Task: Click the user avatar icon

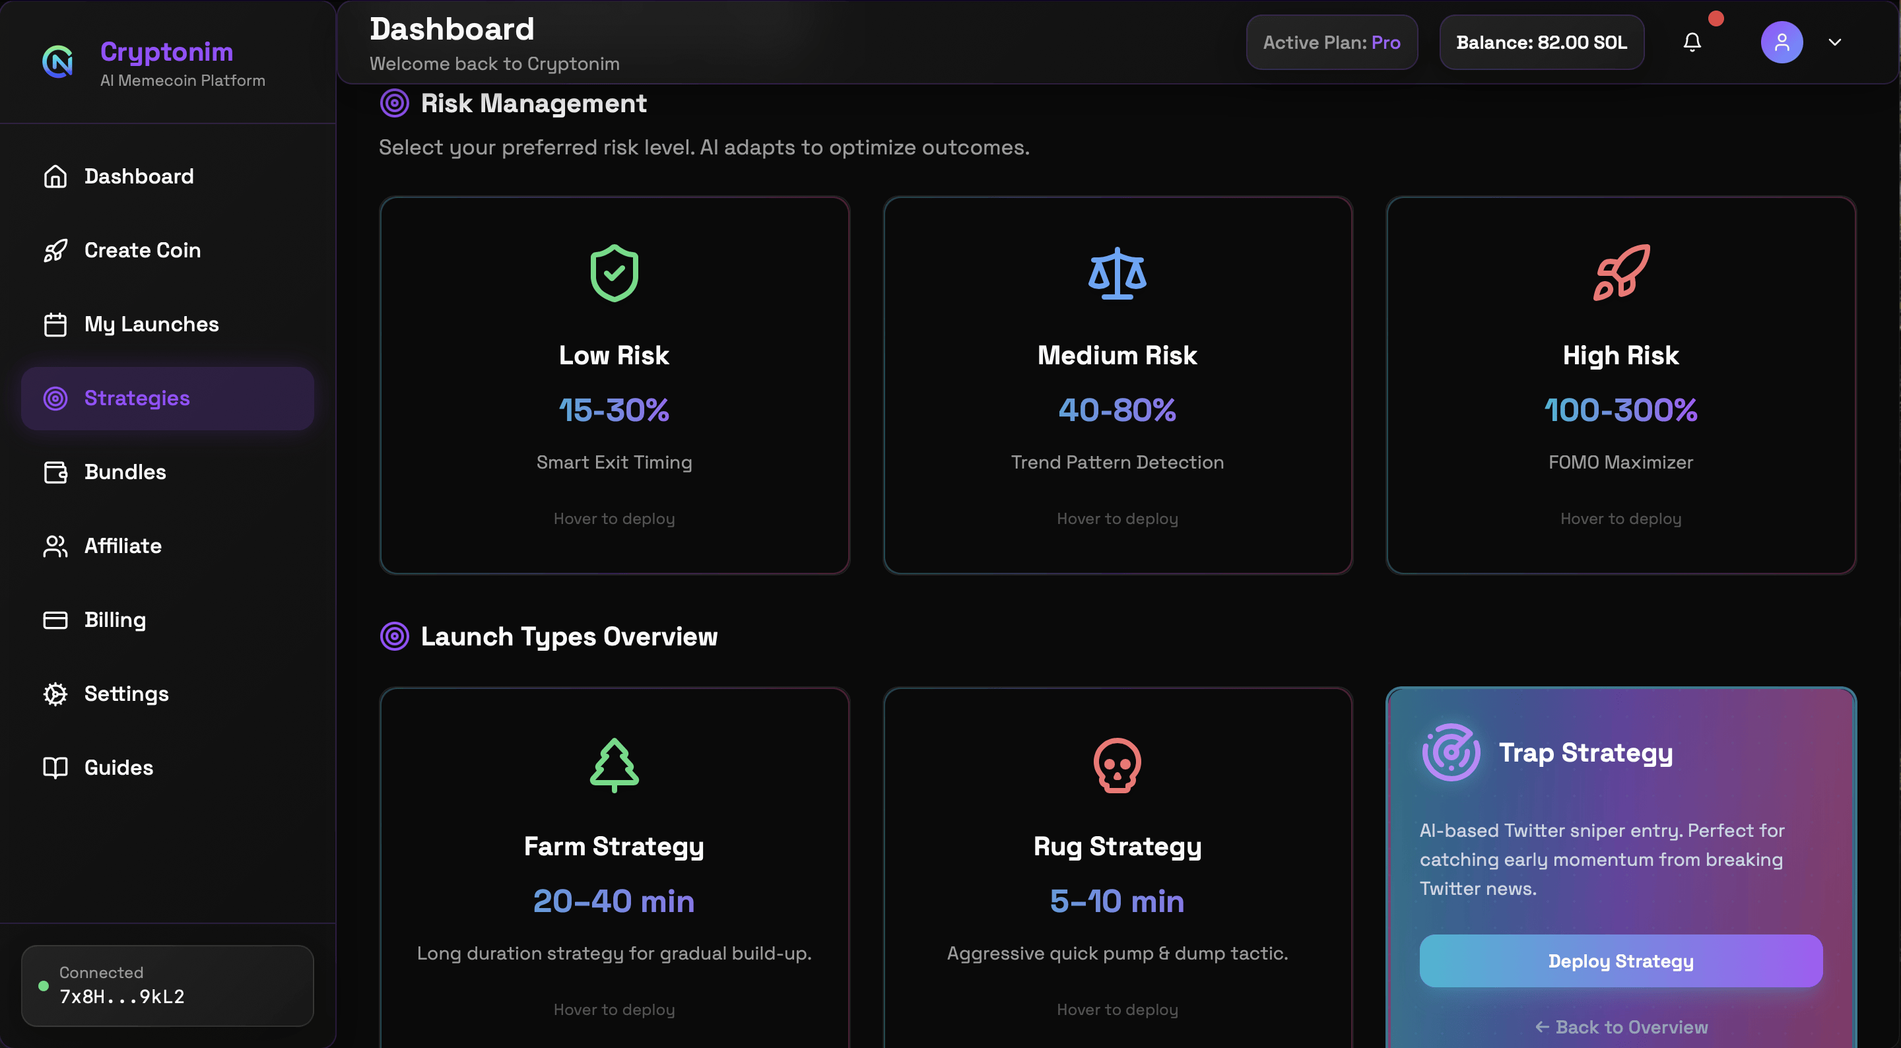Action: (1782, 42)
